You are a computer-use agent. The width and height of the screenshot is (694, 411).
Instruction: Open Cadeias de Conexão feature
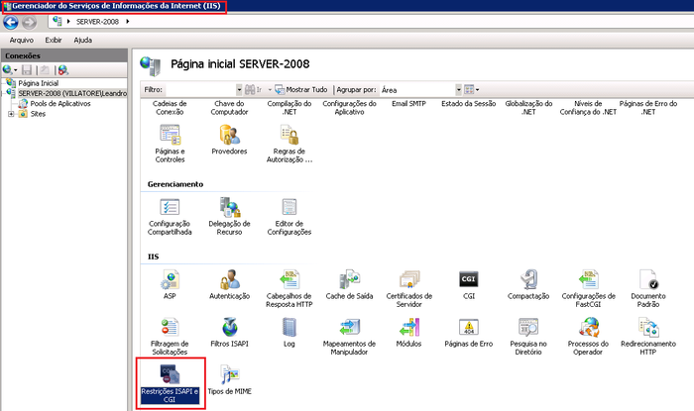click(x=170, y=108)
